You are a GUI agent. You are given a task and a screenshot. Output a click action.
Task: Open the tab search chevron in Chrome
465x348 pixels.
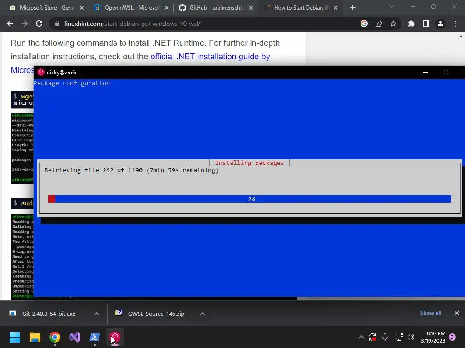coord(392,6)
